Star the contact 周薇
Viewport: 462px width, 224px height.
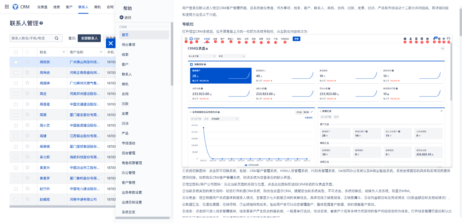click(x=27, y=115)
